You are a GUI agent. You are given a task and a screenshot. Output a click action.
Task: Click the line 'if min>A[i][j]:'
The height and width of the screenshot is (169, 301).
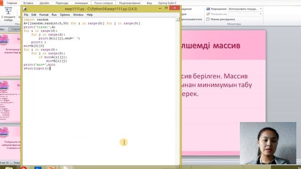click(53, 57)
